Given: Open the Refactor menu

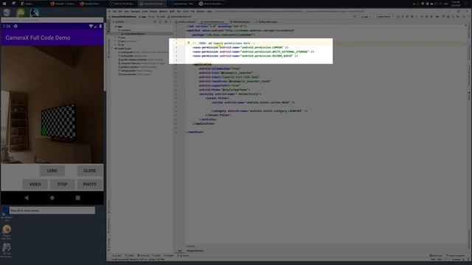Looking at the screenshot, I should [164, 12].
